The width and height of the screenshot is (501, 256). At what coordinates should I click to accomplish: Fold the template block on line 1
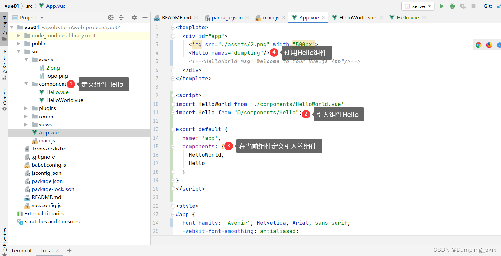(173, 28)
